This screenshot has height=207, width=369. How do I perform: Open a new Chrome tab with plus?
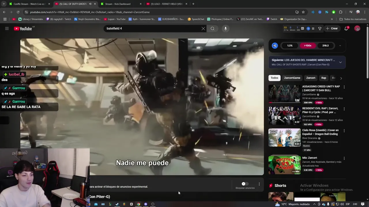[x=193, y=4]
